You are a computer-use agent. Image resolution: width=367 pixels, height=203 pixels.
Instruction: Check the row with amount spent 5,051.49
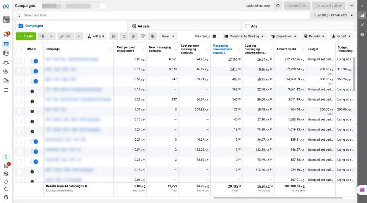19,101
